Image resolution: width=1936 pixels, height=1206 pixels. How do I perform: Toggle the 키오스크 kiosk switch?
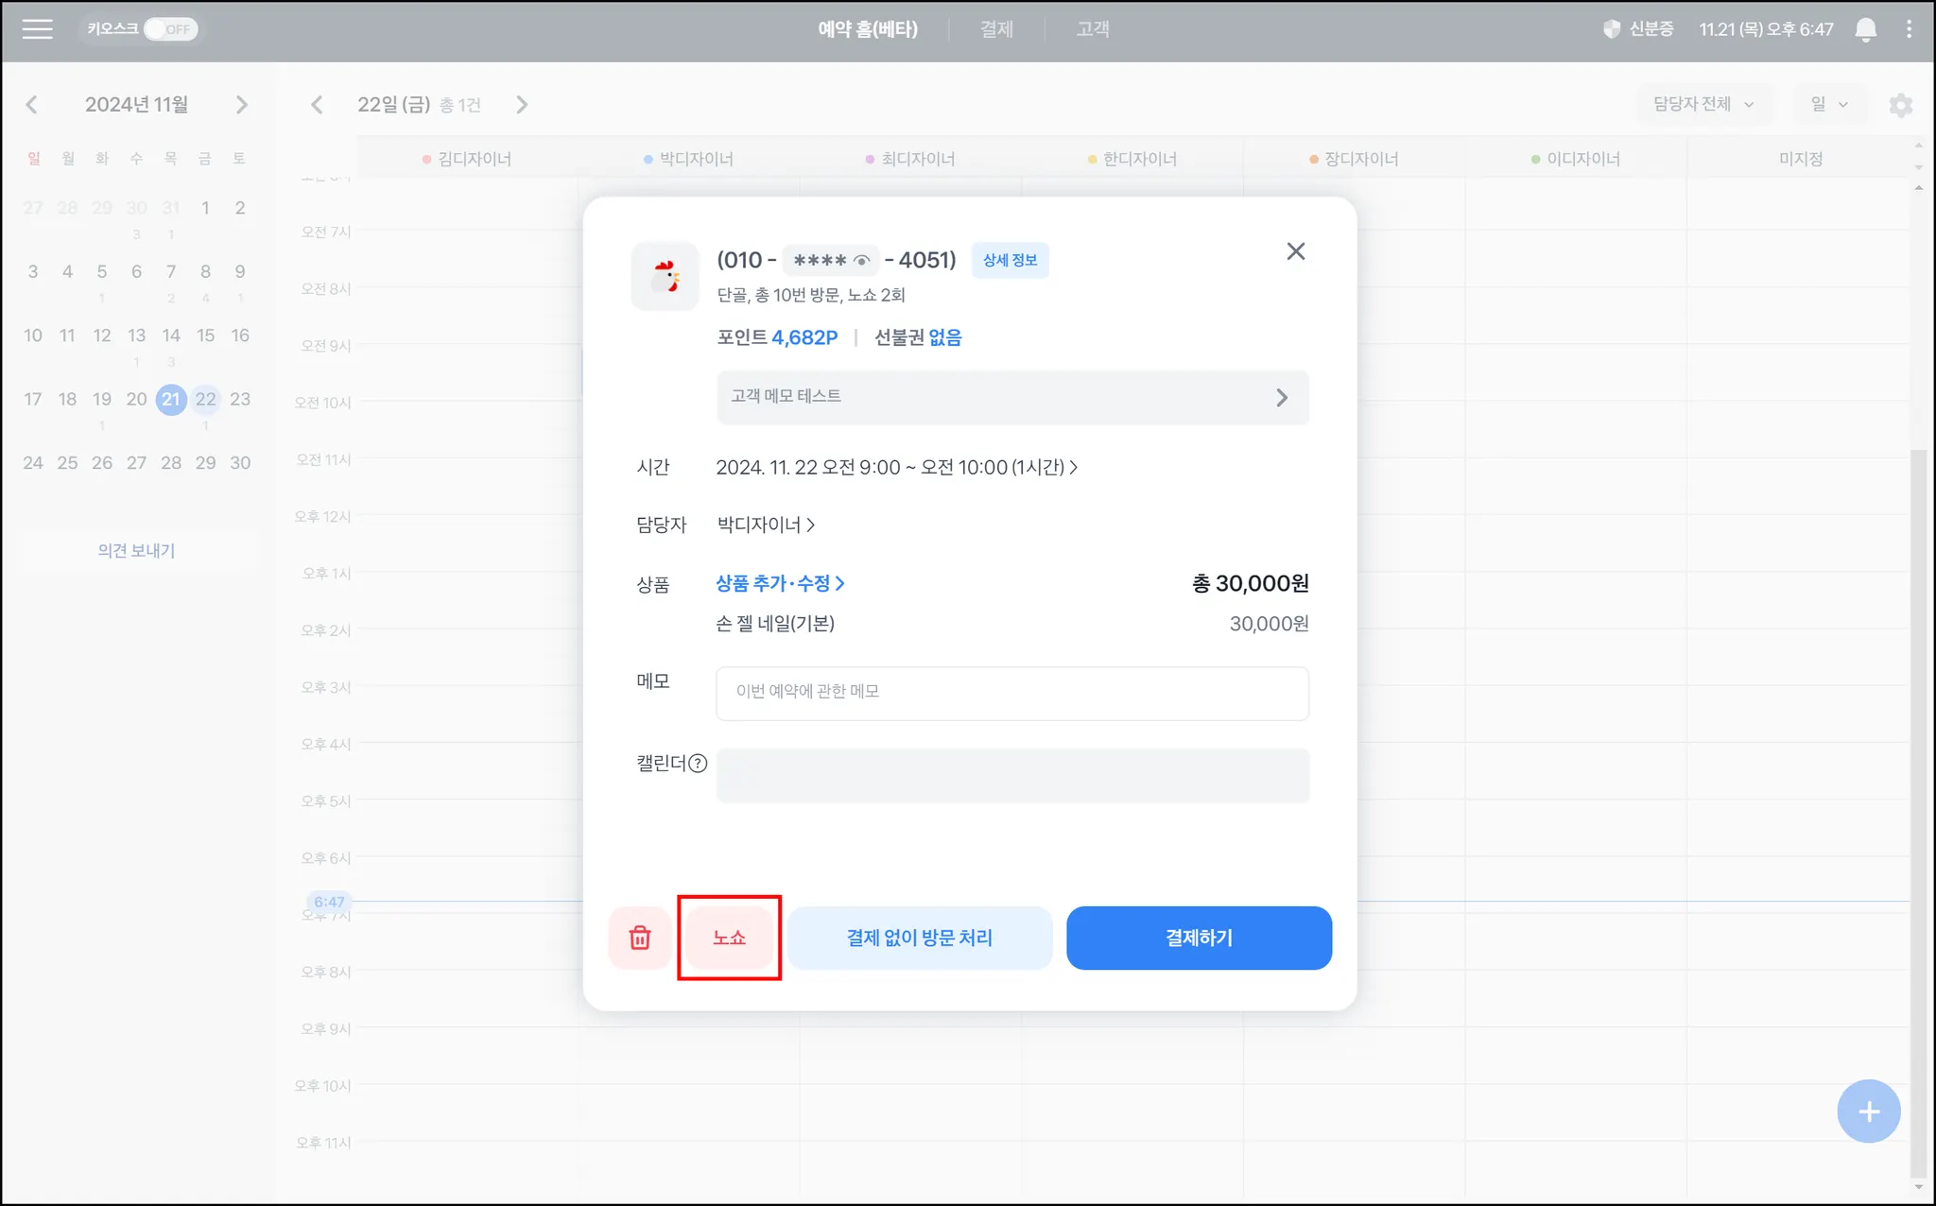tap(170, 29)
